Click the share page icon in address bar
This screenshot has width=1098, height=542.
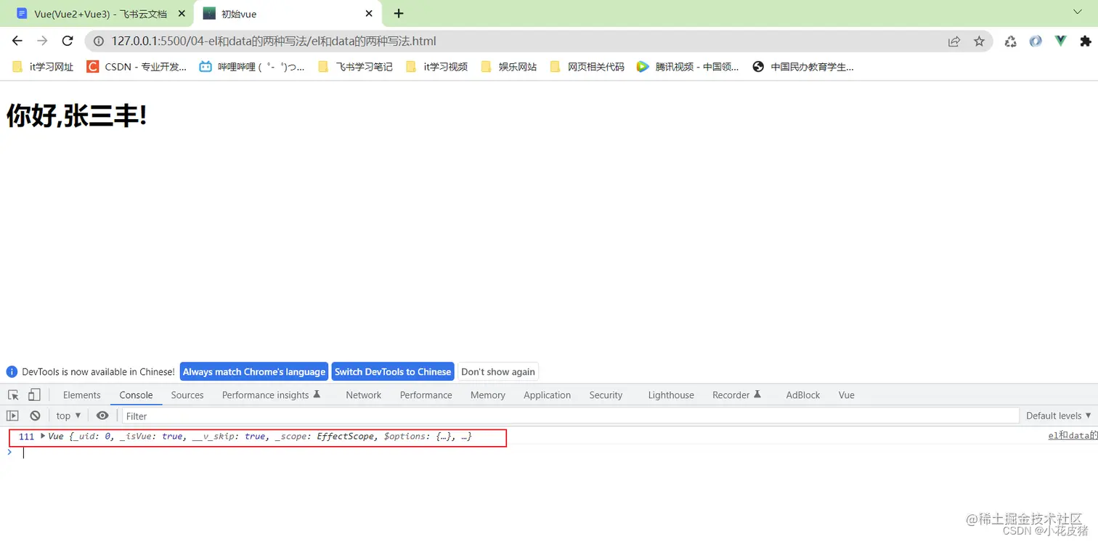954,41
